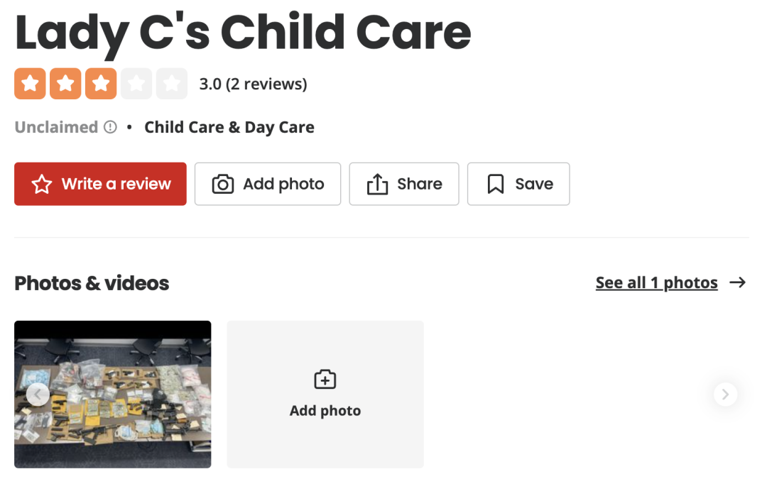
Task: Click the Unclaimed label
Action: (56, 127)
